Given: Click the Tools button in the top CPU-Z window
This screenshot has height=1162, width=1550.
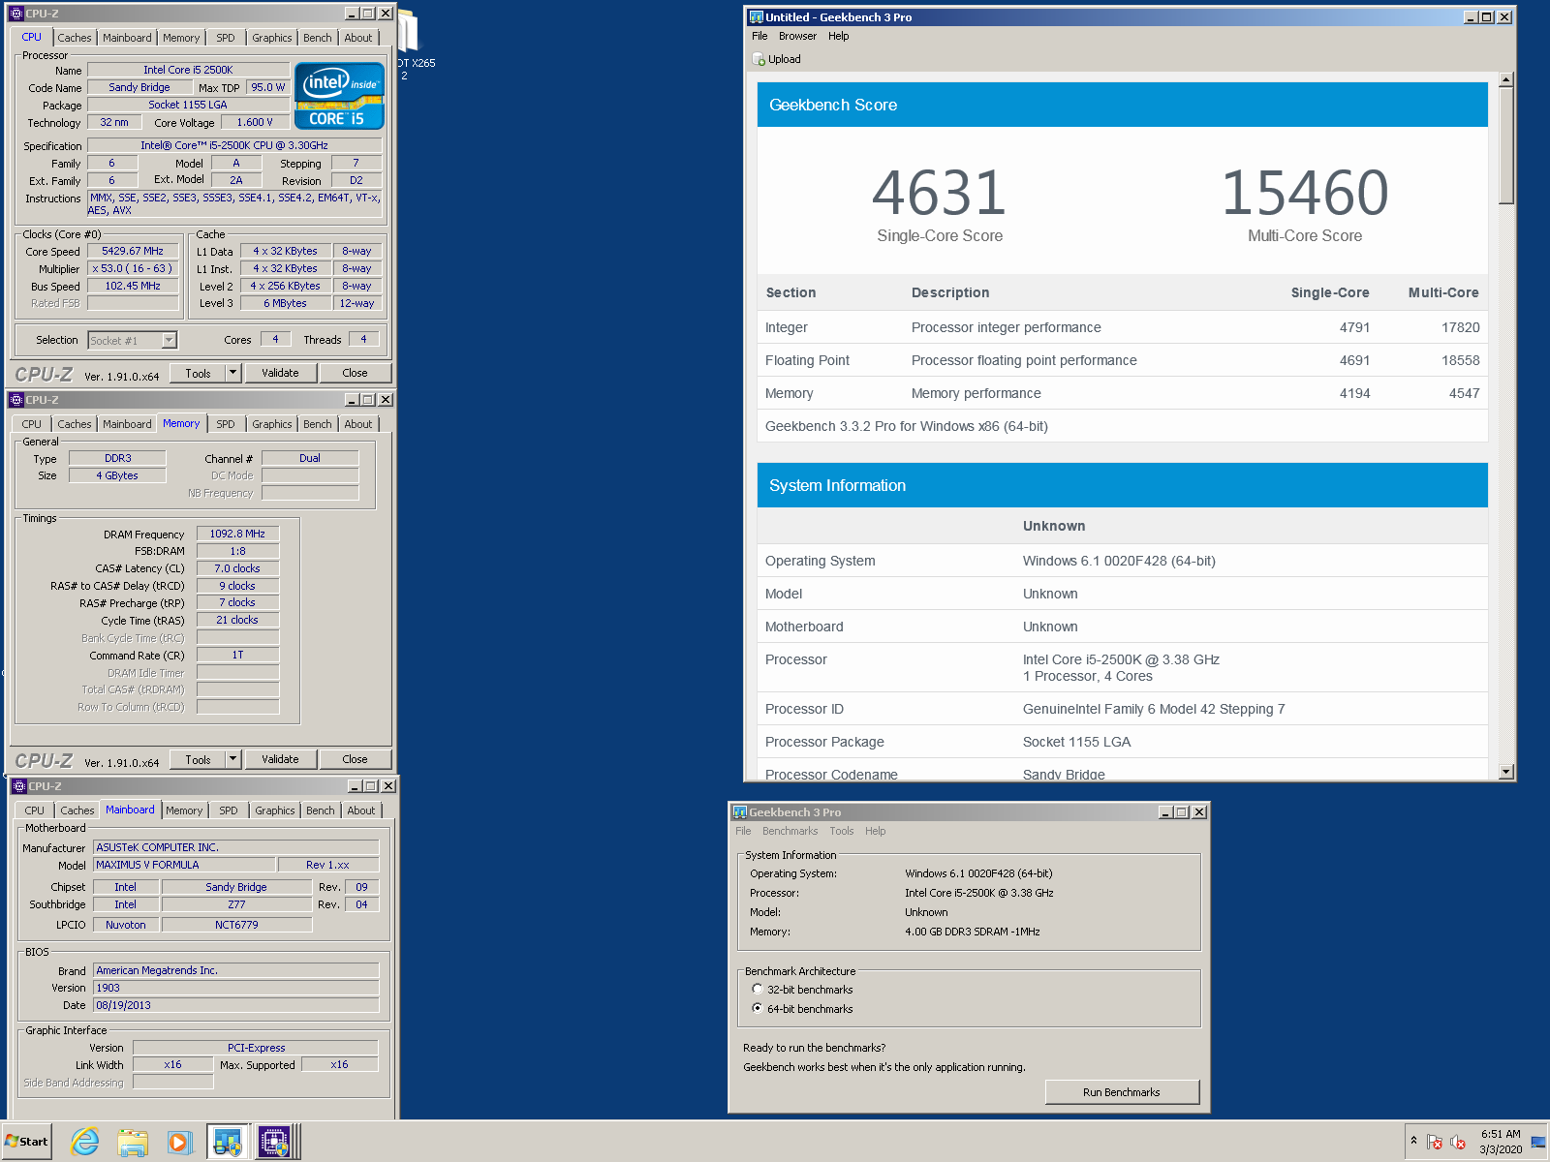Looking at the screenshot, I should pos(199,373).
